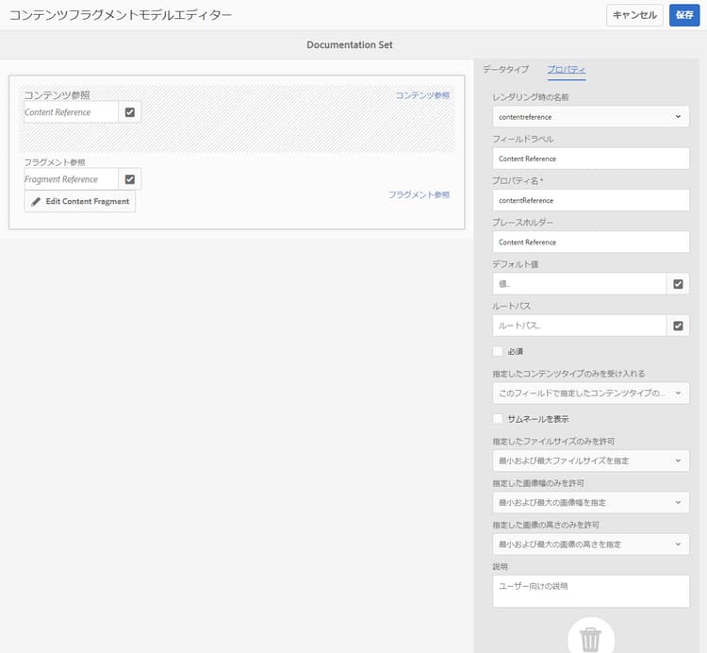Click the フラグメント参照 link label on right
The width and height of the screenshot is (707, 653).
(419, 194)
